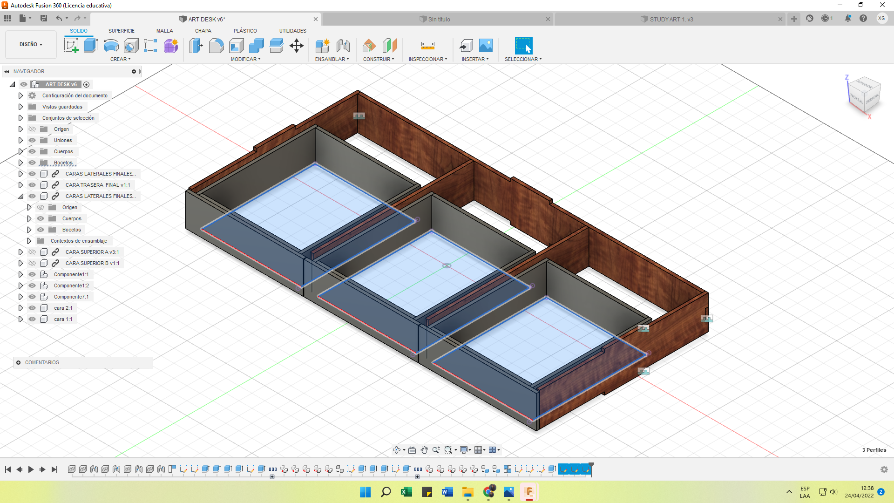Click the ViewCube orientation widget
The width and height of the screenshot is (894, 503).
point(864,95)
